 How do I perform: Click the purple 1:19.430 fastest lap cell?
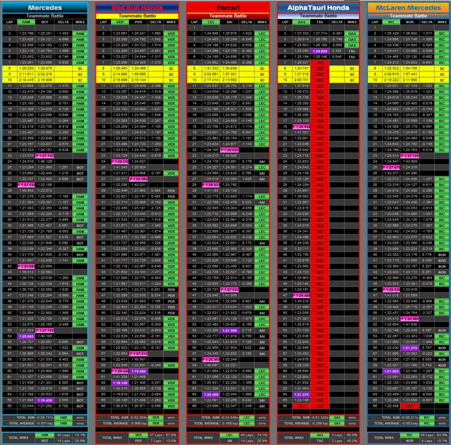coord(44,401)
